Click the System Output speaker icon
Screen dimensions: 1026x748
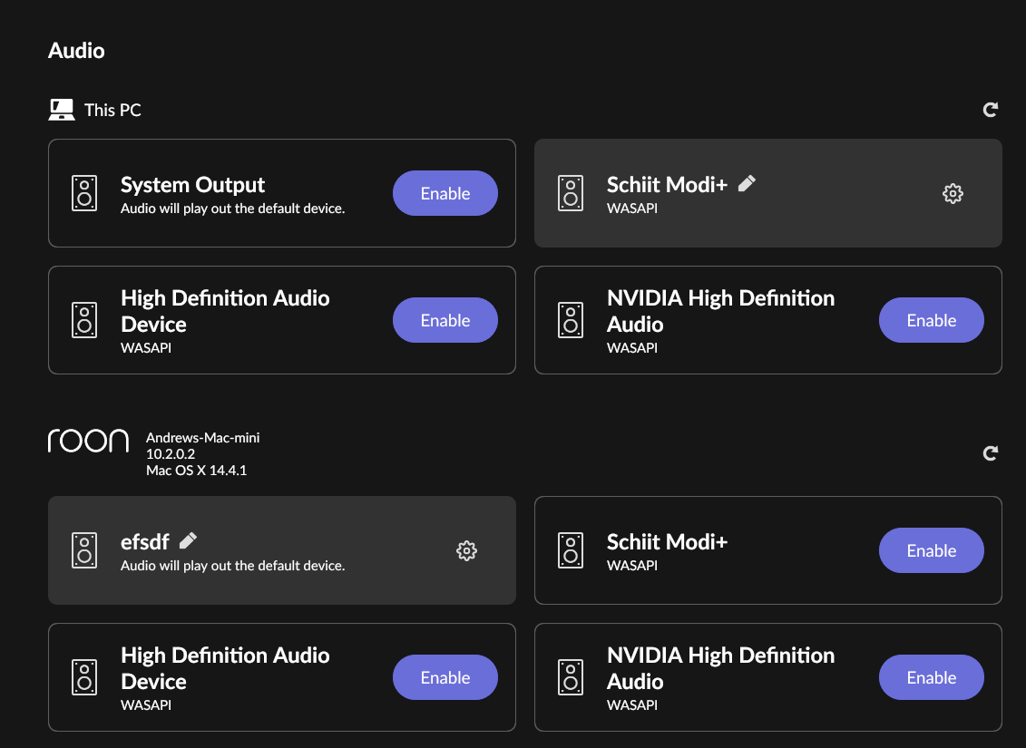click(84, 193)
